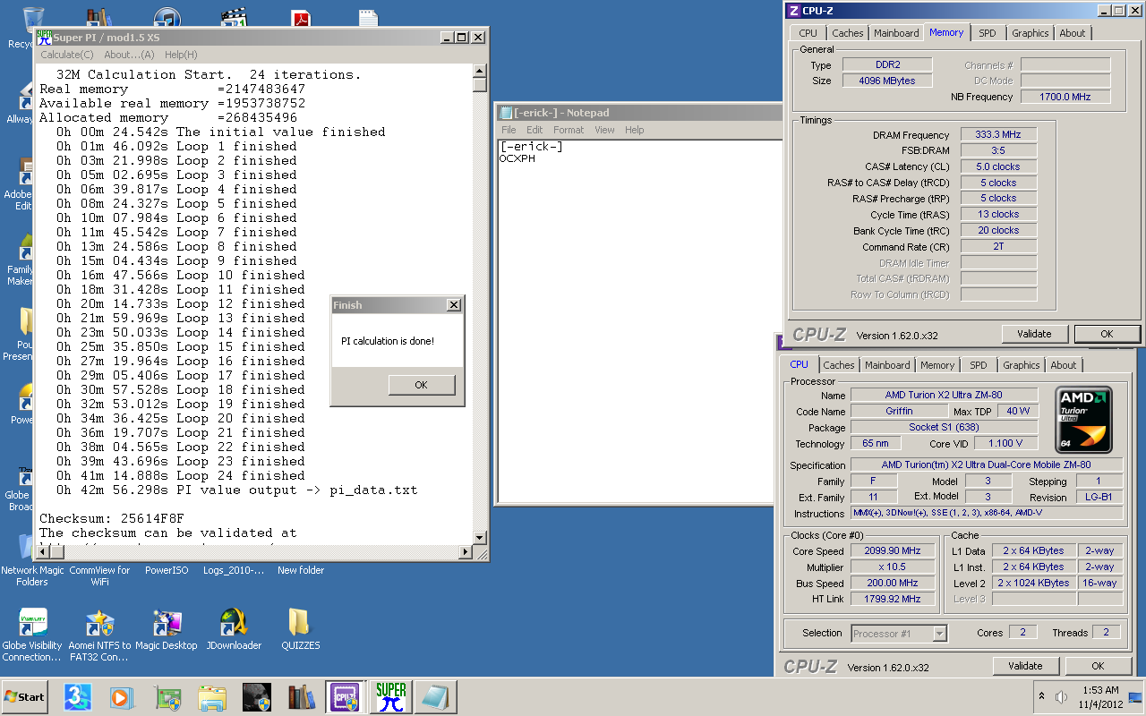Switch to Memory tab in lower CPU-Z window
Screen dimensions: 1146x716
937,365
